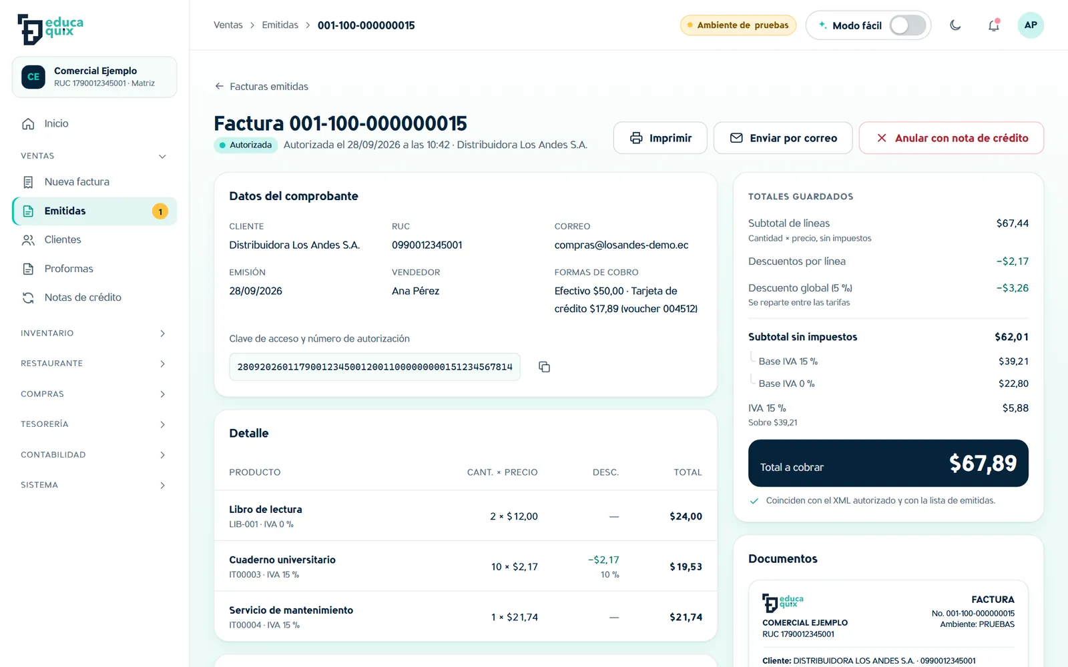Expand the COMPRAS section

pyautogui.click(x=93, y=394)
